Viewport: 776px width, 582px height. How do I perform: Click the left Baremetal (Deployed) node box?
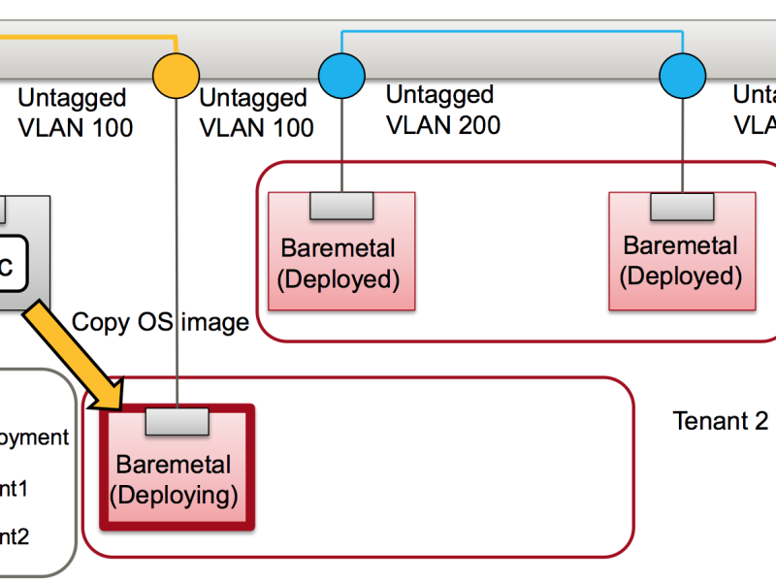341,251
